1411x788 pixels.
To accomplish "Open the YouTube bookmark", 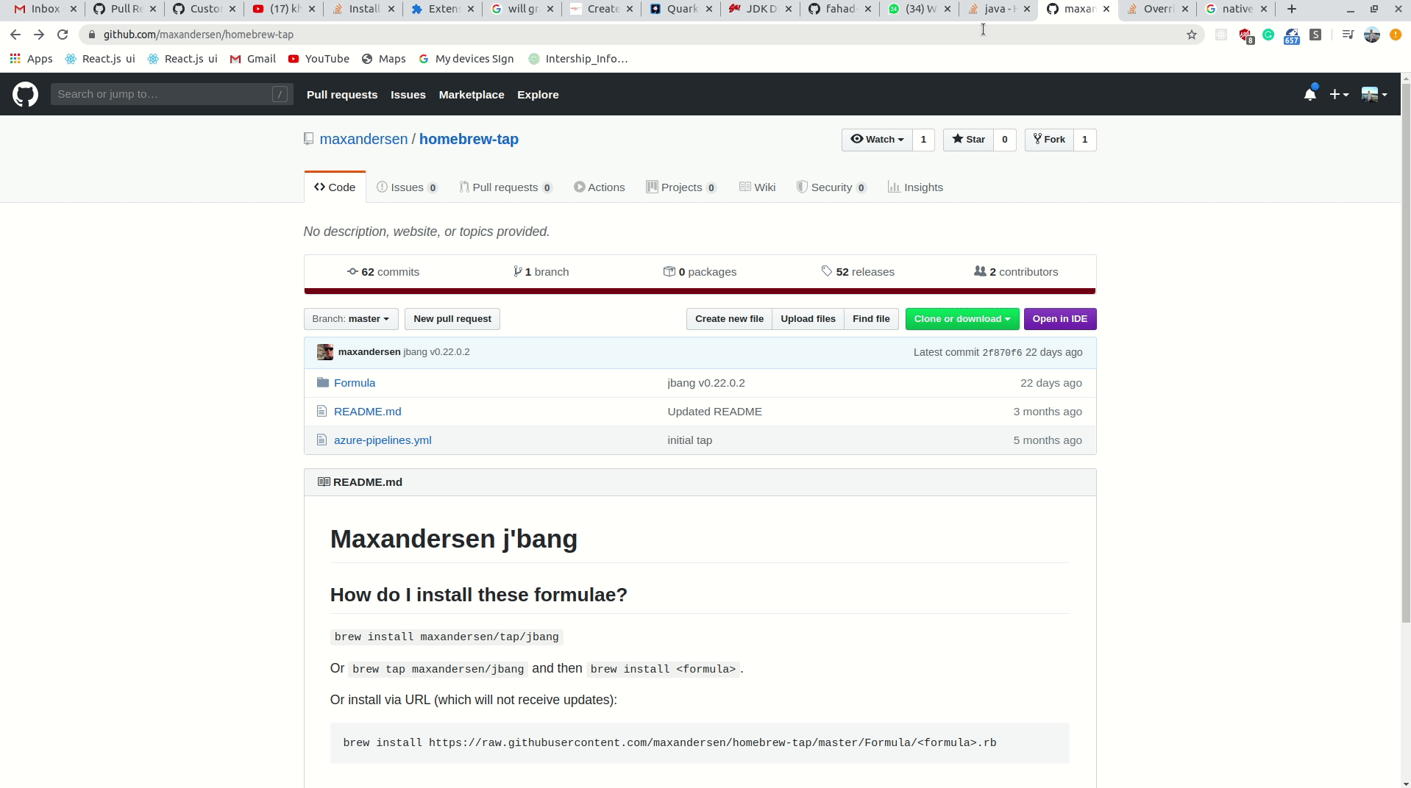I will pos(319,59).
